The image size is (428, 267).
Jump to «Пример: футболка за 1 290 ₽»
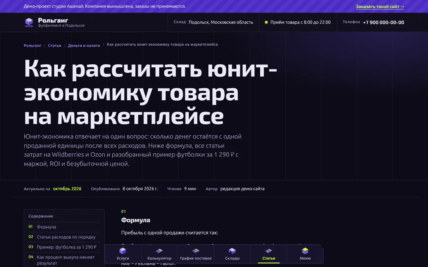(64, 247)
